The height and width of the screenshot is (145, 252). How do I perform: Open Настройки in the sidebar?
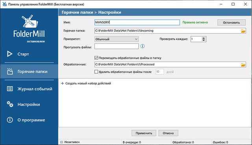29,104
